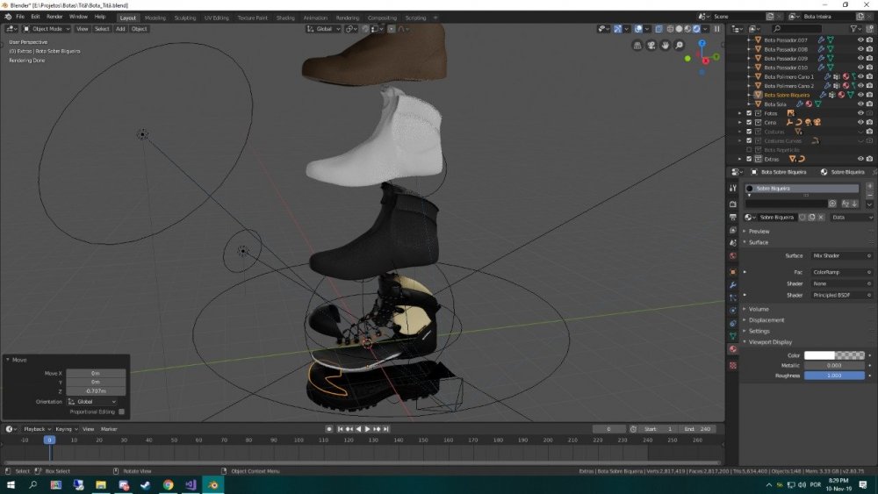Switch to rendered viewport shading
This screenshot has width=878, height=494.
click(697, 29)
